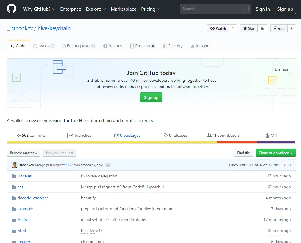Click the Fork button fork icon
Screen dimensions: 301x243
275,28
